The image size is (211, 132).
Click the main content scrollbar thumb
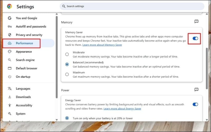(x=207, y=68)
